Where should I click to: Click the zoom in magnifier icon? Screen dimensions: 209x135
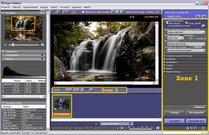click(x=74, y=90)
